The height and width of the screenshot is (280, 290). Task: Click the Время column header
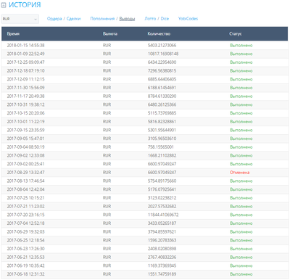coord(13,34)
